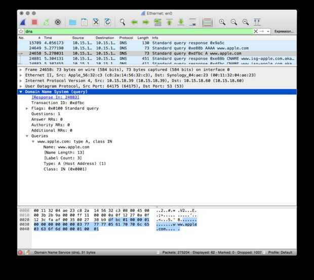Collapse the Queries subtree
Viewport: 314px width, 280px height.
coord(27,136)
